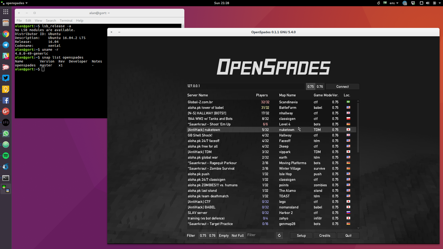
Task: Refresh the OpenSpades server list
Action: [x=279, y=236]
